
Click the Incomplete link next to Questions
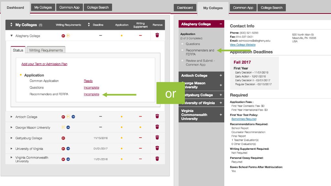pyautogui.click(x=91, y=88)
